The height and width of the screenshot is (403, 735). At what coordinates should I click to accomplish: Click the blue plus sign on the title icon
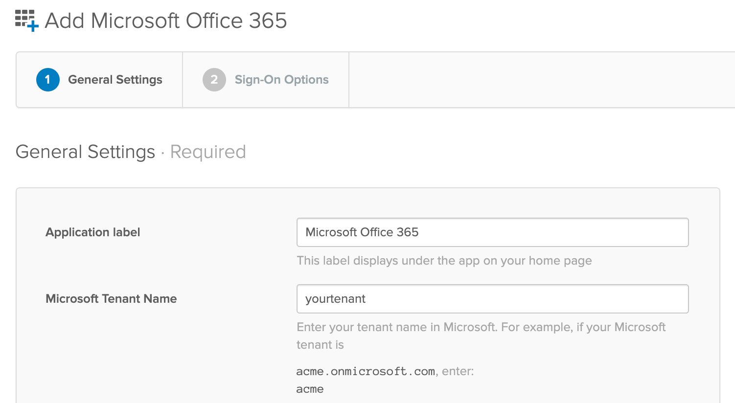click(x=33, y=25)
